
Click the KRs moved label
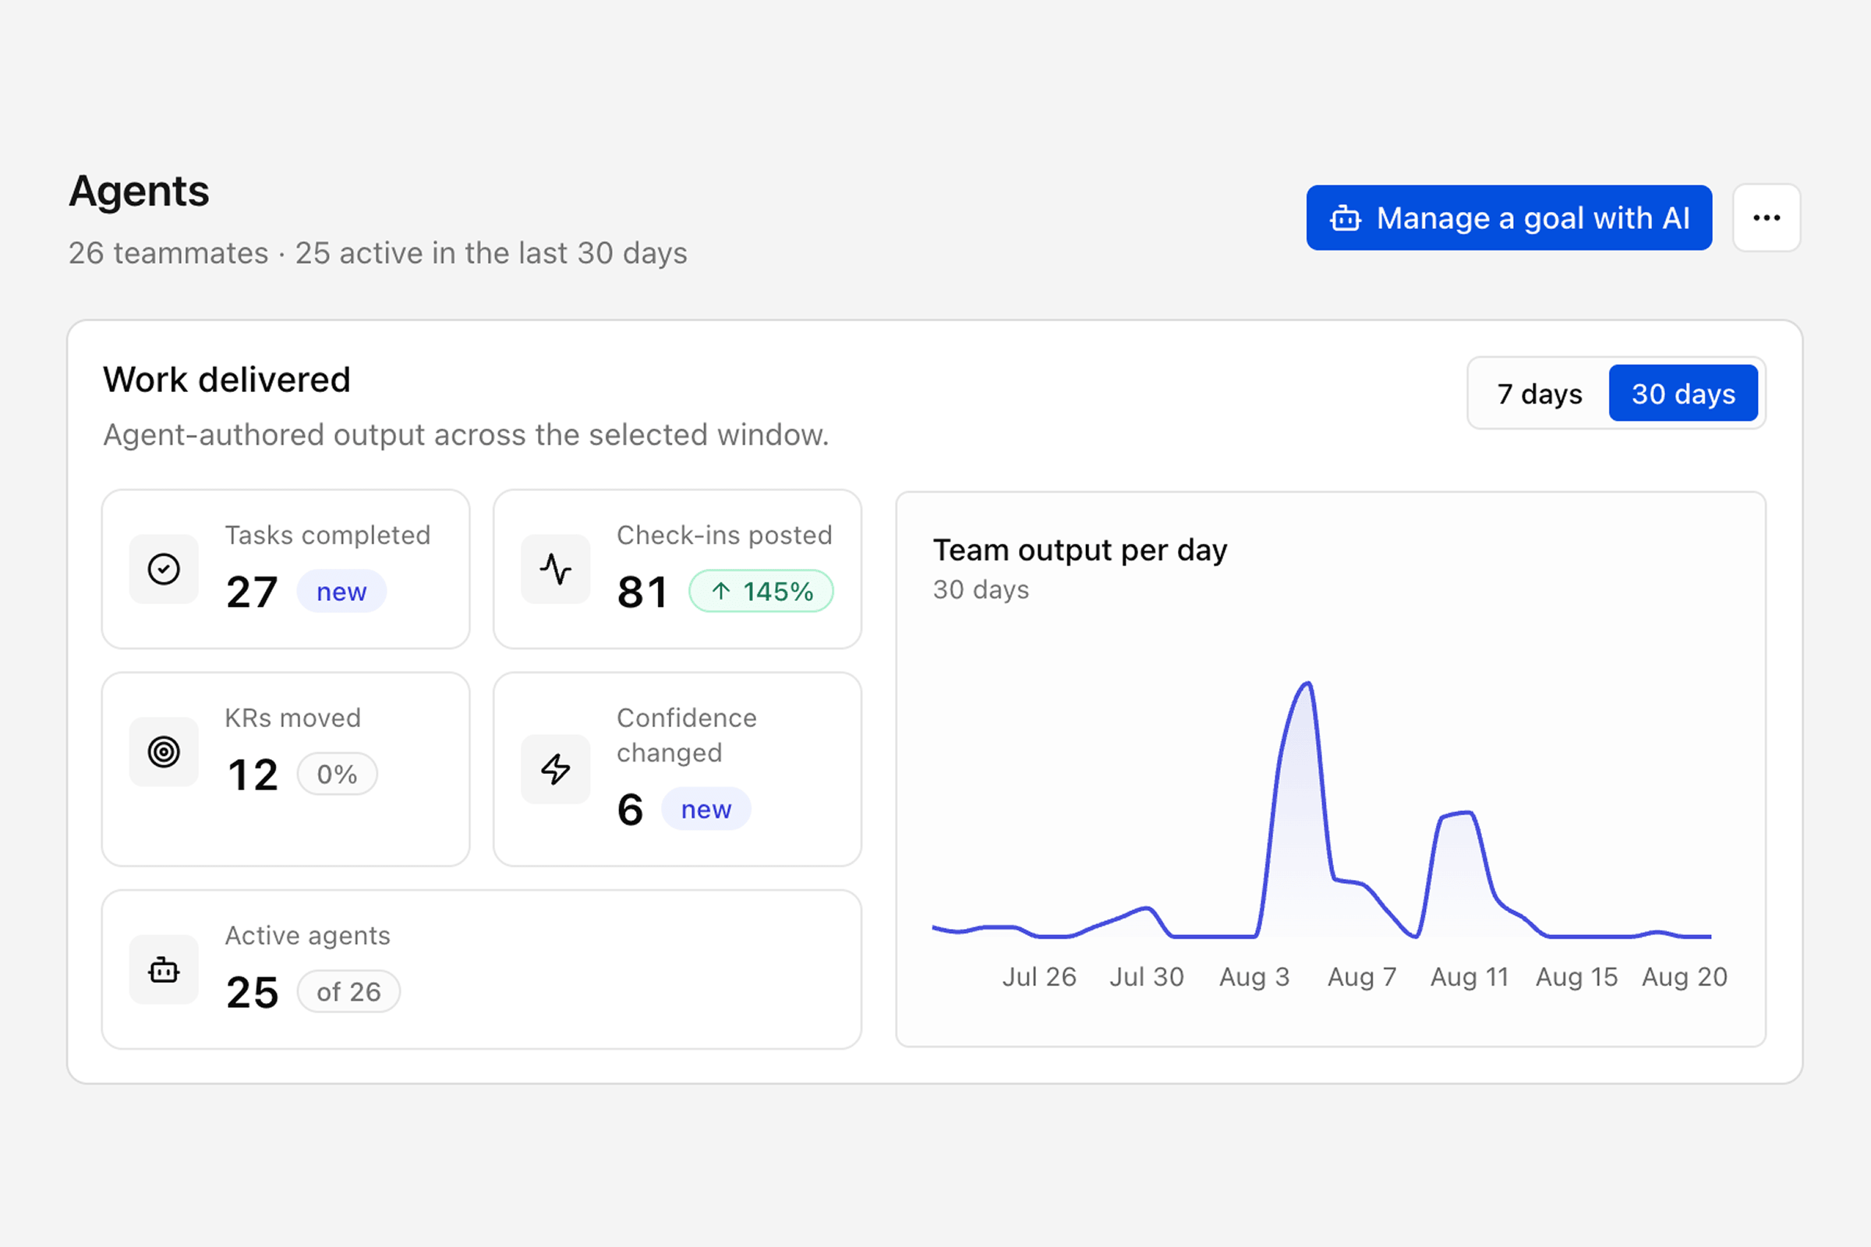293,718
